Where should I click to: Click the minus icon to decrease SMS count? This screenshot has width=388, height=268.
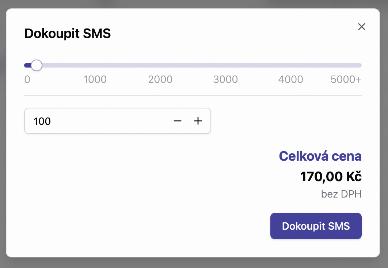coord(178,121)
